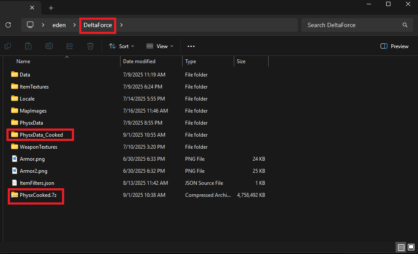Open the Sort dropdown
Screen dimensions: 418x254
click(121, 46)
